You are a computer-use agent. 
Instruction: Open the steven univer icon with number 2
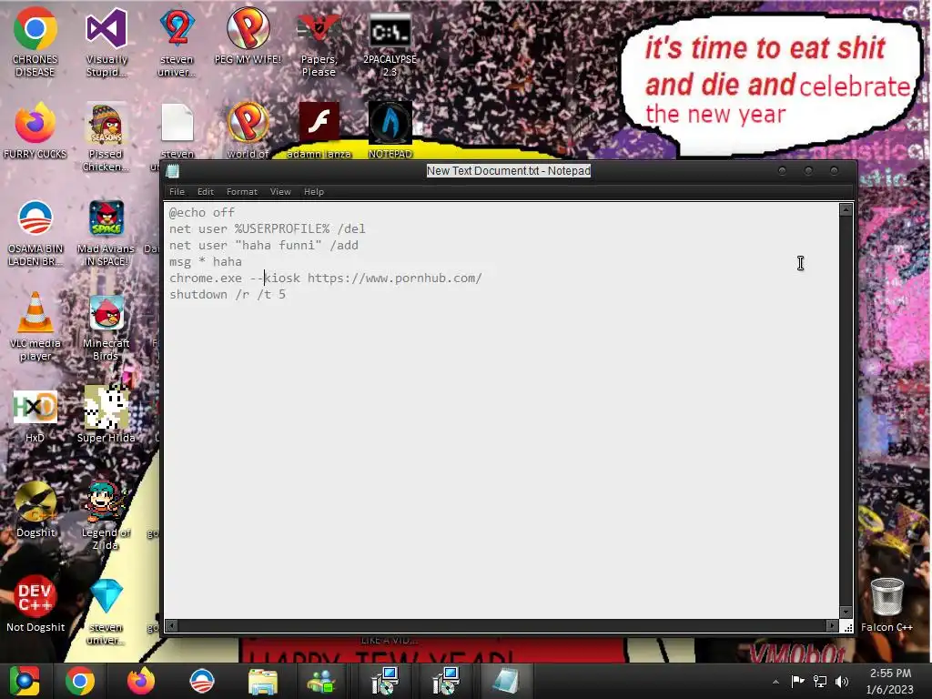(177, 42)
